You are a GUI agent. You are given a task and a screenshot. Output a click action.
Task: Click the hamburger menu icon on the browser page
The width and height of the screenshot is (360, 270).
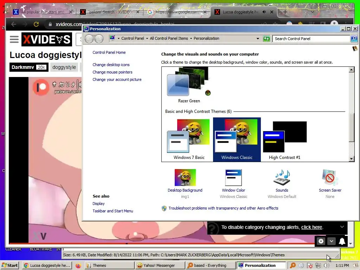click(x=14, y=39)
